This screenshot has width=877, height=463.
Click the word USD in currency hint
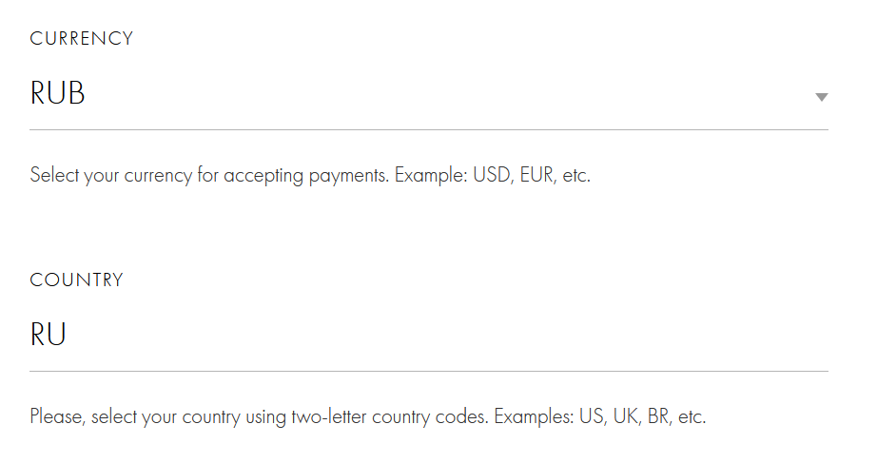pyautogui.click(x=492, y=176)
